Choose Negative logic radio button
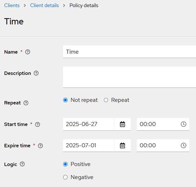This screenshot has width=196, height=187. click(66, 177)
